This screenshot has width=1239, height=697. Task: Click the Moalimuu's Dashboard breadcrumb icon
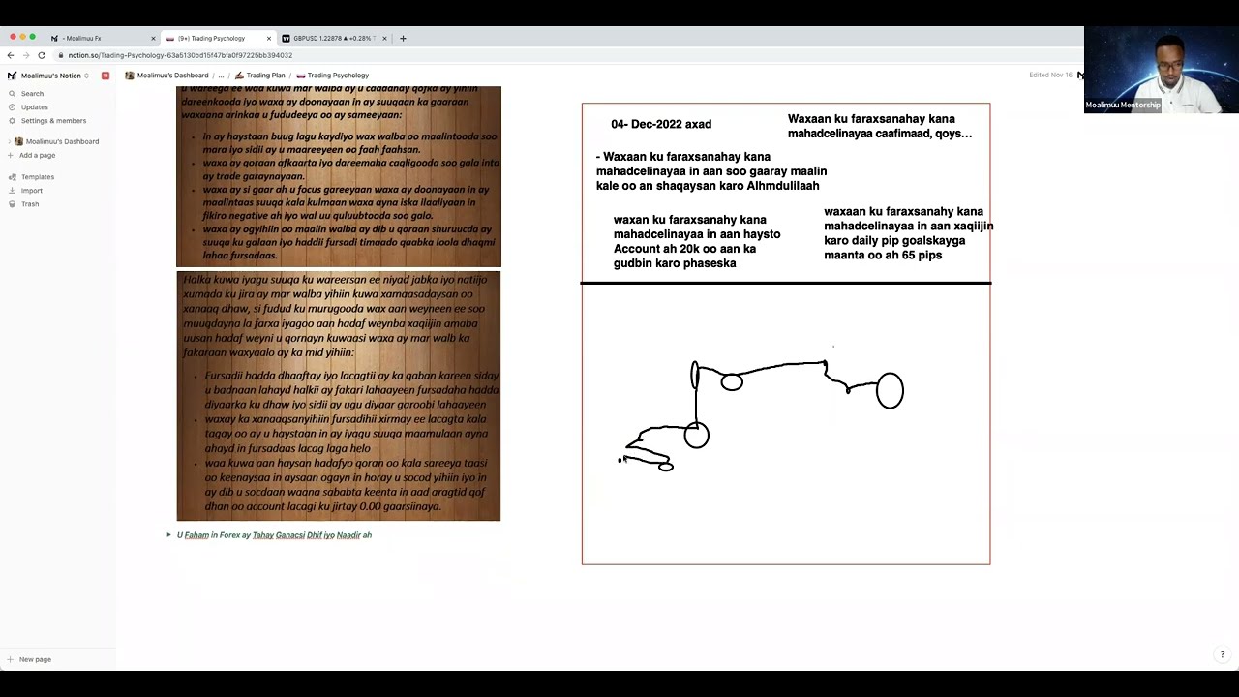130,76
